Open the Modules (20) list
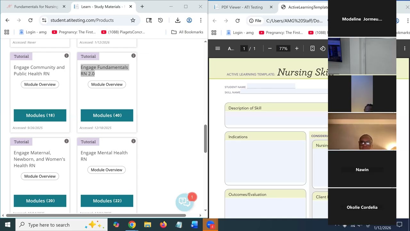Viewport: 410px width, 231px height. (x=40, y=201)
